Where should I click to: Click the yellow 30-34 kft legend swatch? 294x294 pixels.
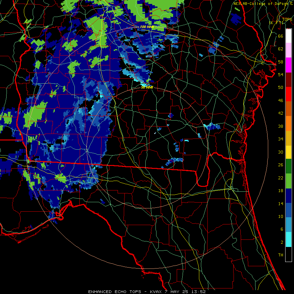click(x=288, y=152)
